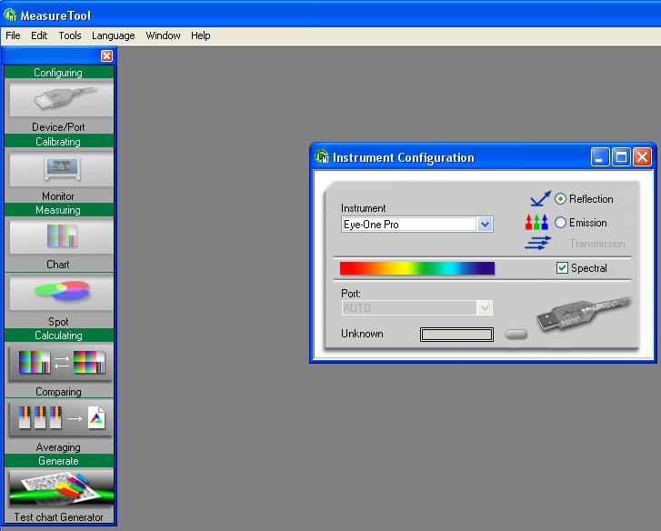661x531 pixels.
Task: Minimize the Instrument Configuration window
Action: pos(600,156)
